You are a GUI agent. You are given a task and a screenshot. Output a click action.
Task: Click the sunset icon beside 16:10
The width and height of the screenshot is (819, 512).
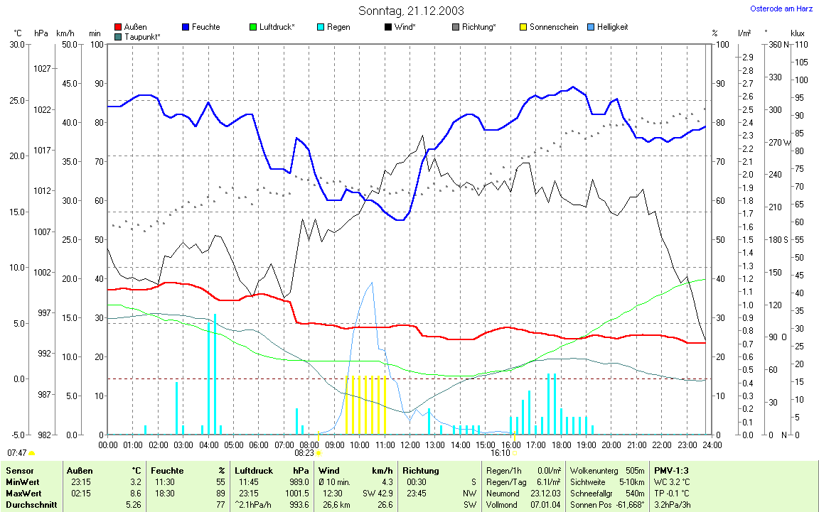click(x=515, y=452)
